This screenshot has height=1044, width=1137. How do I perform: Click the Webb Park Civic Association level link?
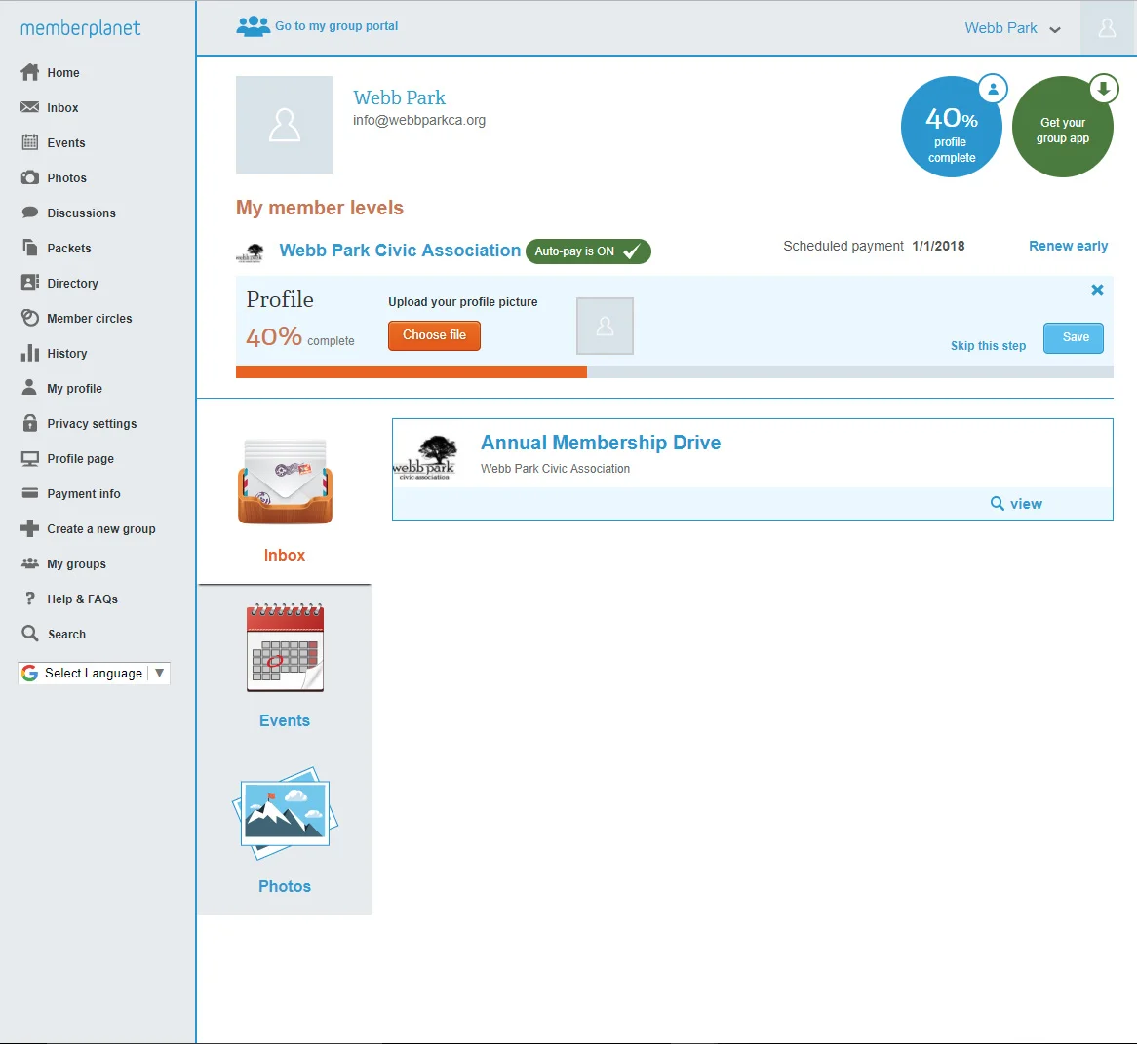tap(400, 251)
